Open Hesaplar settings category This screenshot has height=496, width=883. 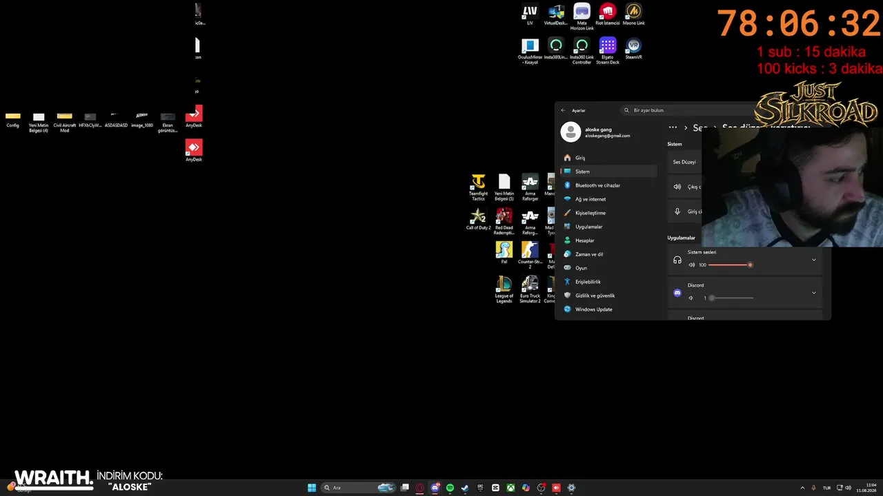610,240
